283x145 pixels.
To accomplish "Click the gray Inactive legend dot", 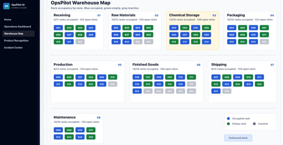I will click(x=254, y=124).
